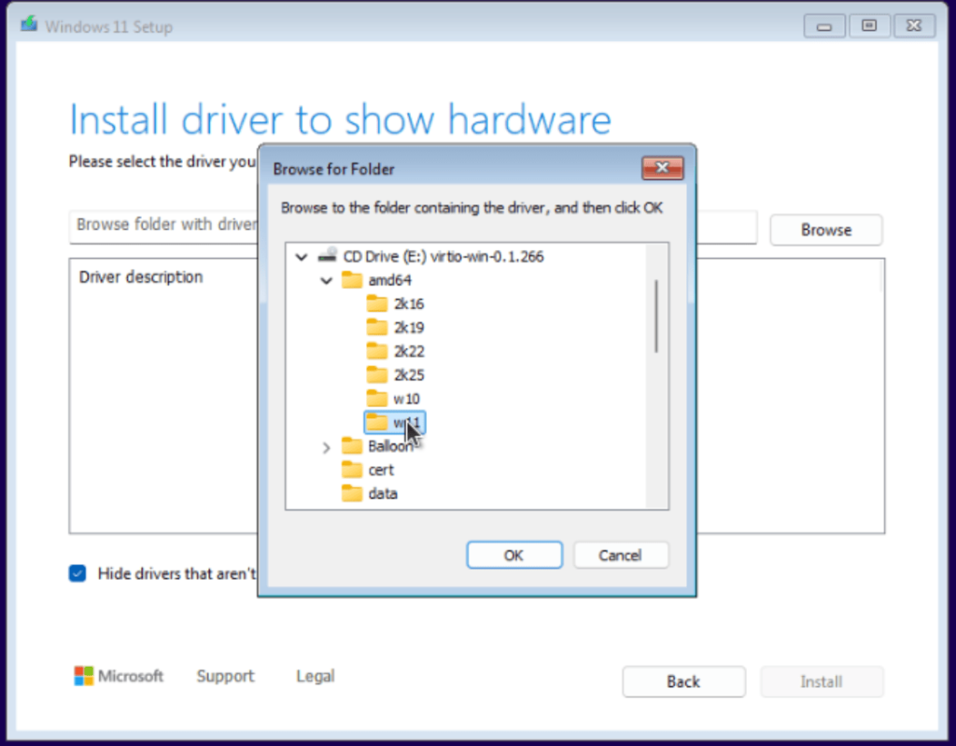Confirm folder selection with OK
The height and width of the screenshot is (746, 956).
coord(514,556)
